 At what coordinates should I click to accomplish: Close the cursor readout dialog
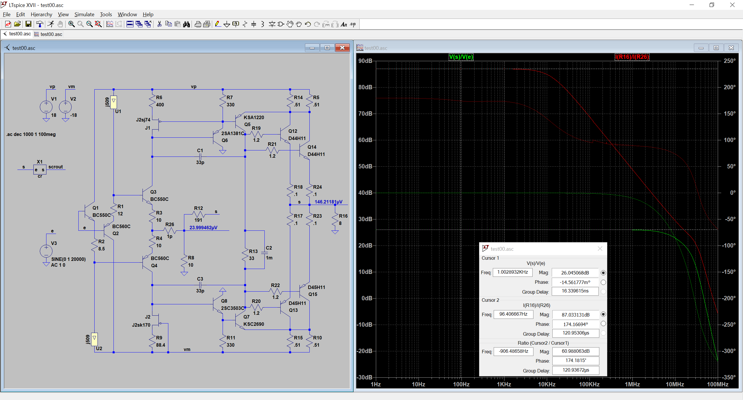[600, 249]
